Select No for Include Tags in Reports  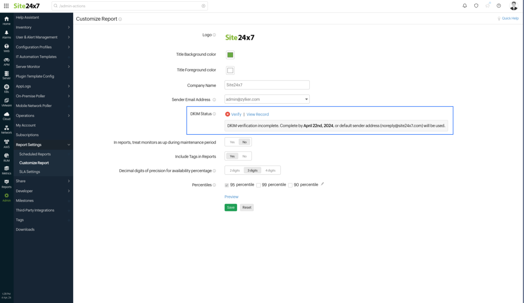(x=244, y=156)
